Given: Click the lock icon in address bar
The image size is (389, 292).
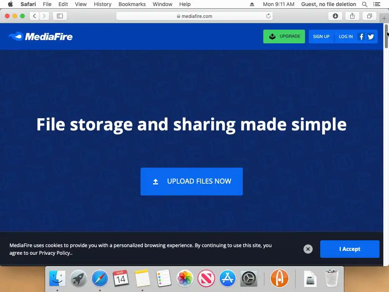Looking at the screenshot, I should pos(179,16).
